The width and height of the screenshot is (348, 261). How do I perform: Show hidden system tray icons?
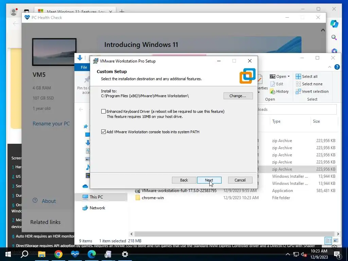click(x=288, y=254)
